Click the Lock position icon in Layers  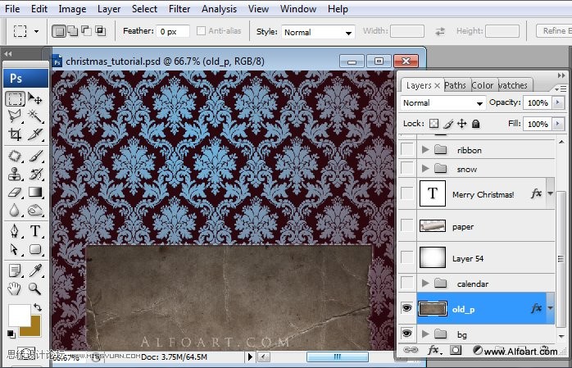[462, 124]
